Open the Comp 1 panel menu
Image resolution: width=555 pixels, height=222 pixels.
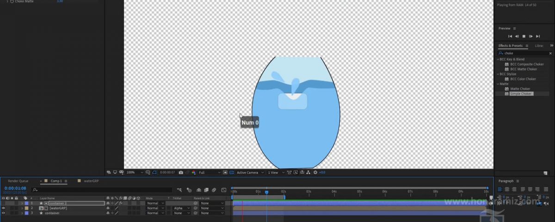point(66,181)
